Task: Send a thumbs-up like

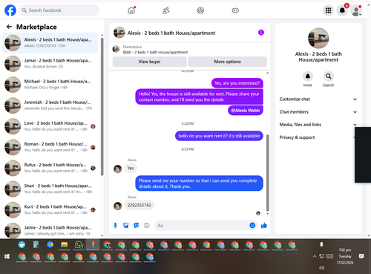Action: (264, 225)
